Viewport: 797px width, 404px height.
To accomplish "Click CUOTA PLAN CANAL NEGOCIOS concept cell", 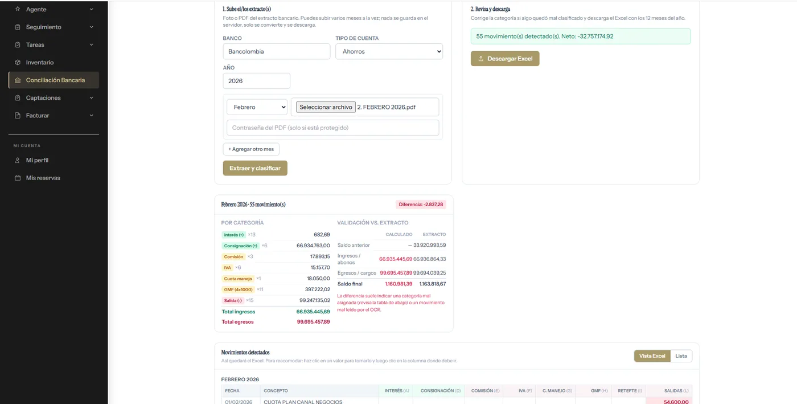I will point(319,401).
